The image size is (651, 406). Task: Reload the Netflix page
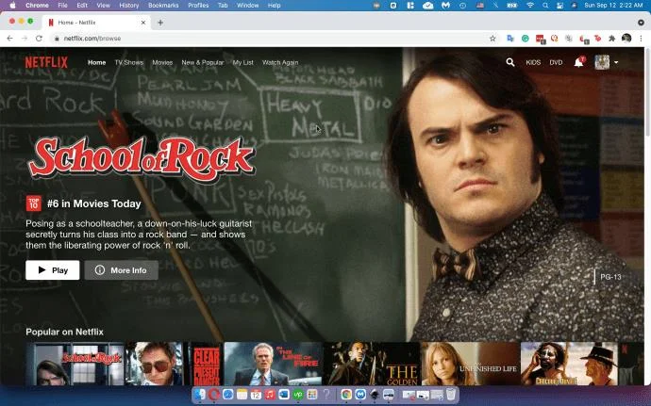39,39
